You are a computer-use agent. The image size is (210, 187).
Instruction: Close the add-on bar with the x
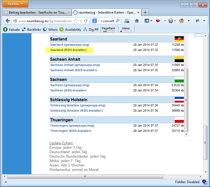point(6,182)
